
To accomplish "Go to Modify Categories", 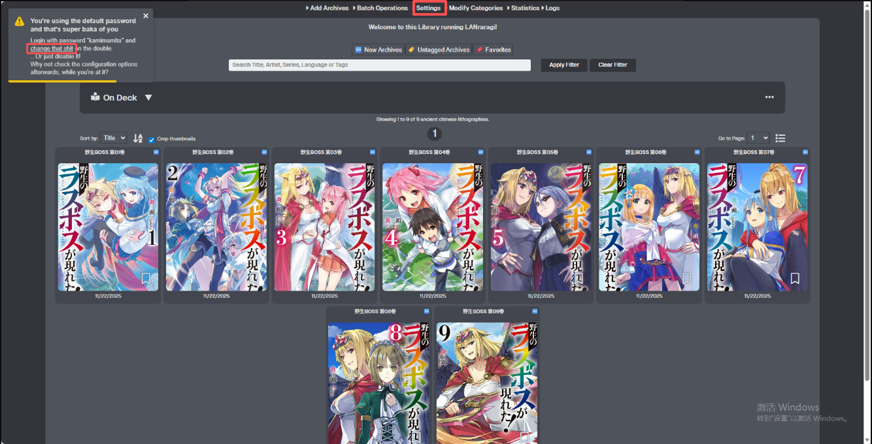I will coord(476,8).
